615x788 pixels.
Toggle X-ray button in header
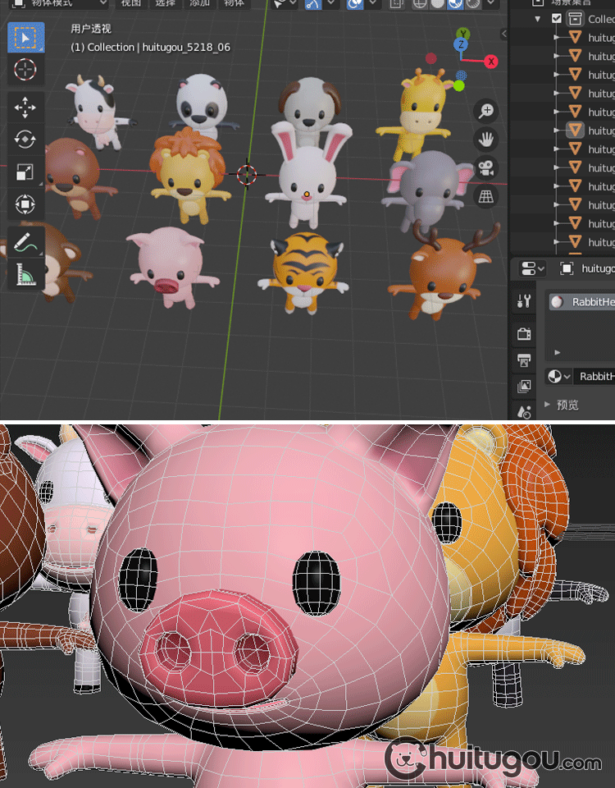(x=396, y=4)
